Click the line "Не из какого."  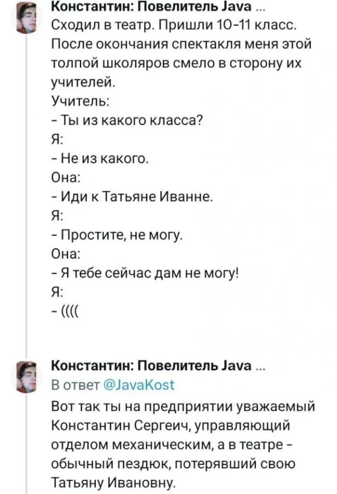coord(100,160)
